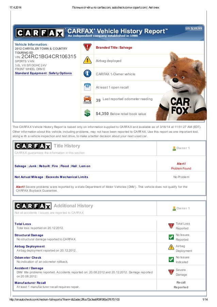
Task: Click the CARFAX logo next to Additional History
Action: point(33,206)
